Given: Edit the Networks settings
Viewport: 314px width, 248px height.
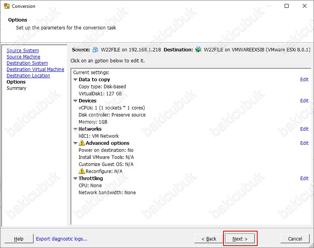Looking at the screenshot, I should [x=304, y=129].
